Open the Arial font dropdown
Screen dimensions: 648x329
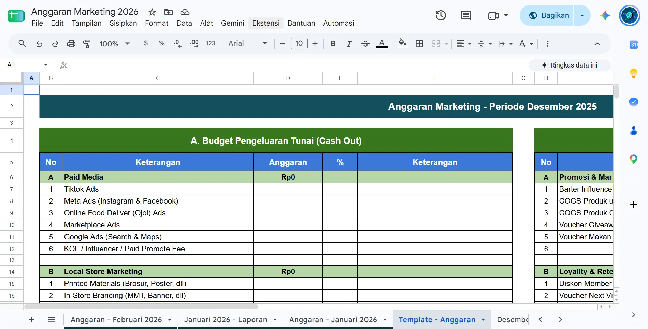click(x=247, y=43)
